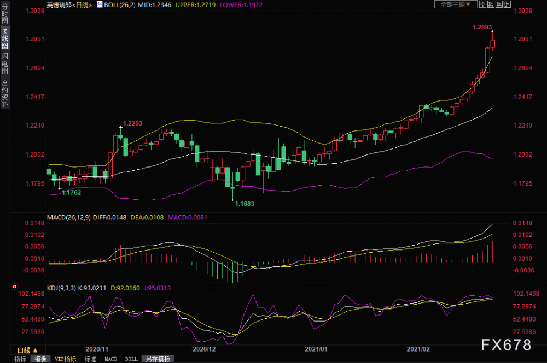Click the chart playback icon at top right
Screen dimensions: 547x363
499,4
